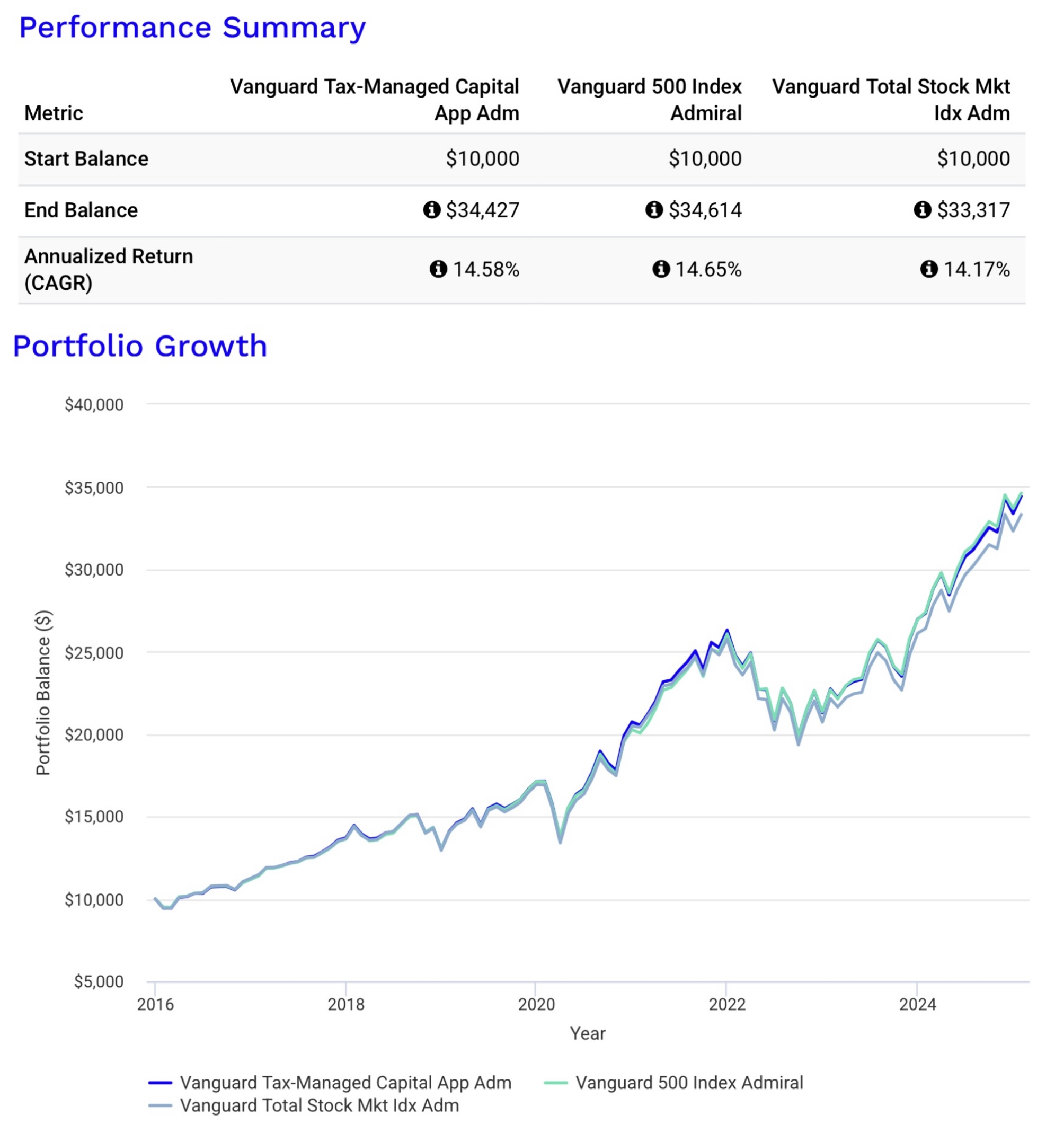Click the 2020 marker on the Year axis

point(537,1005)
